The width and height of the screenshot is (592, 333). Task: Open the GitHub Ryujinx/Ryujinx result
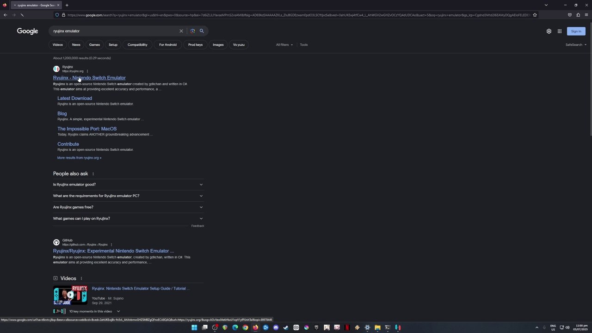point(113,251)
